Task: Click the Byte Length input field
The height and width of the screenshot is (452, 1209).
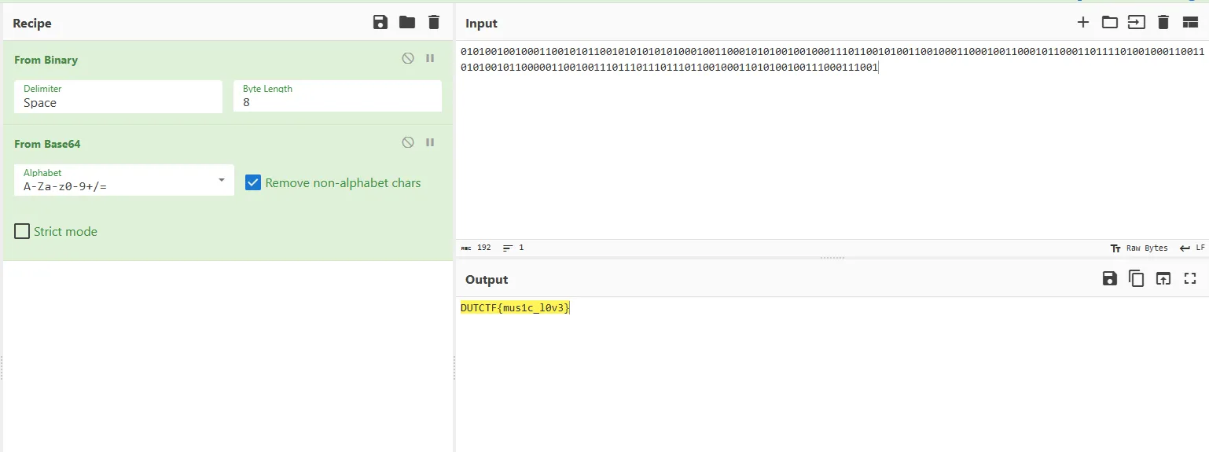Action: point(337,103)
